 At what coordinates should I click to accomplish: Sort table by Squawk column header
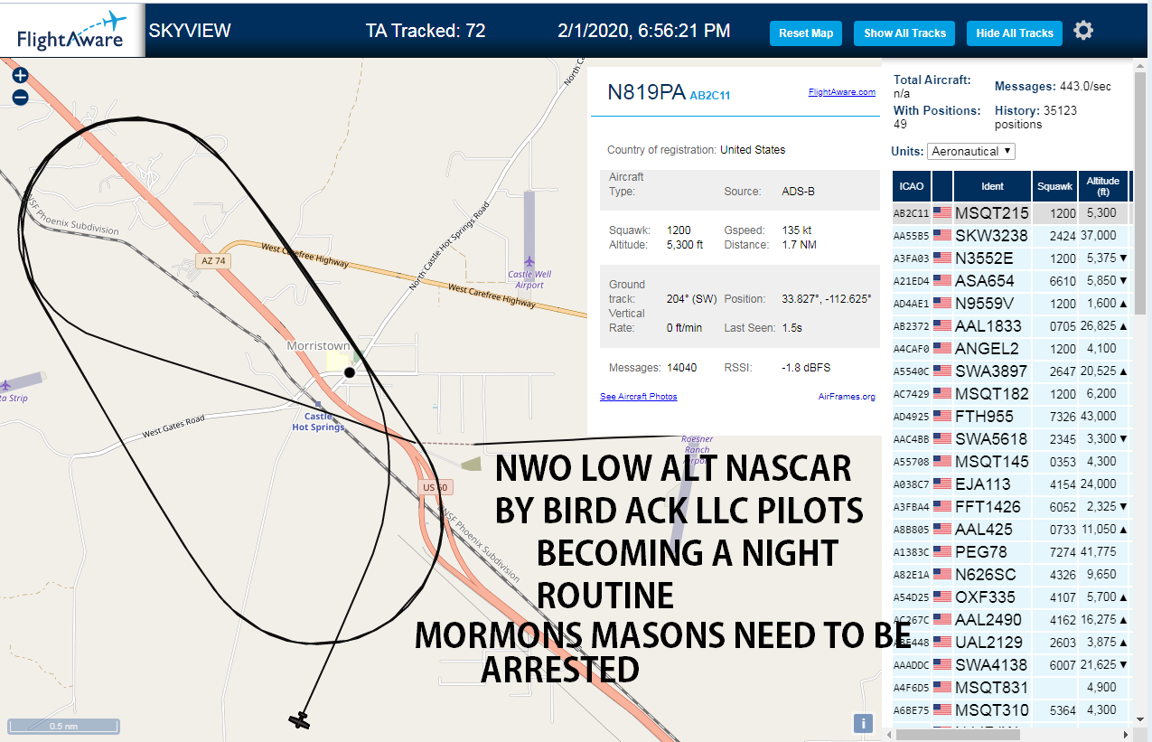coord(1054,186)
